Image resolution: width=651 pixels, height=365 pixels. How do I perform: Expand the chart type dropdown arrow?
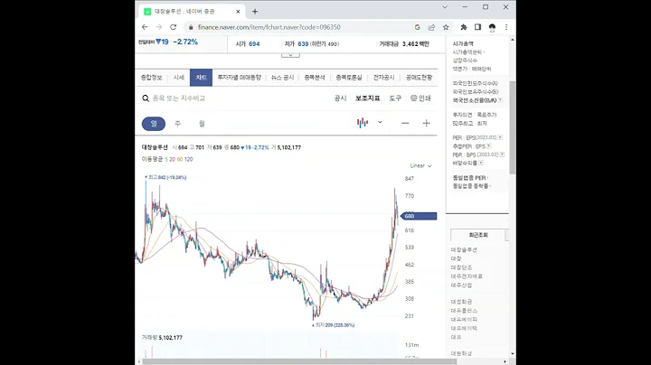pyautogui.click(x=380, y=122)
